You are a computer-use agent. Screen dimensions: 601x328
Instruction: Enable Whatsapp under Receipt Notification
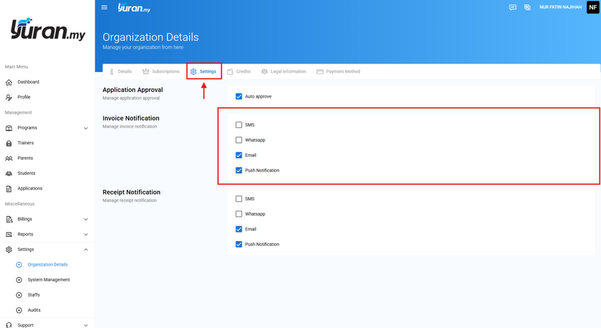coord(239,213)
